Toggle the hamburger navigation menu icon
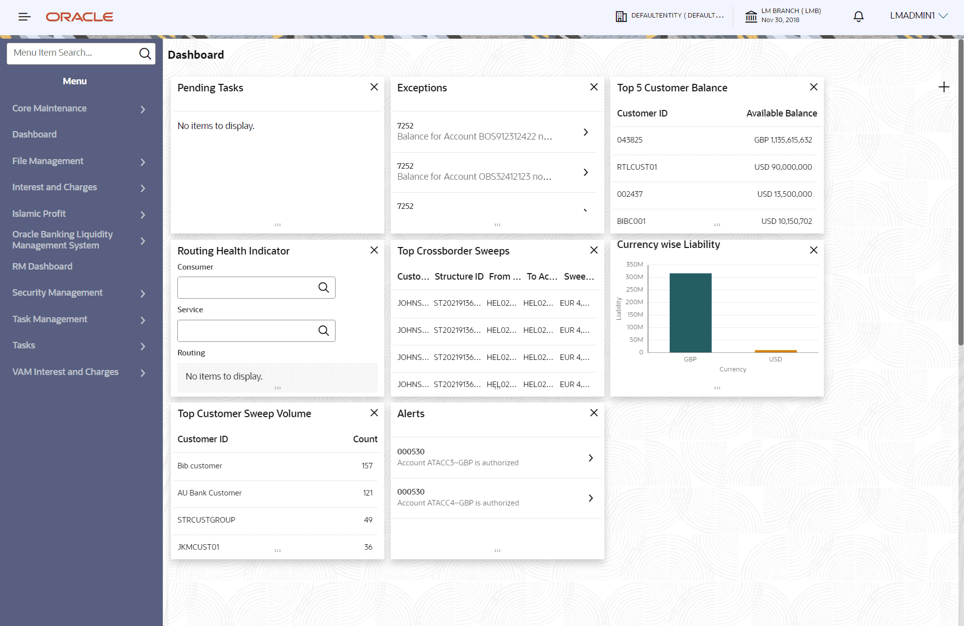 (x=24, y=17)
